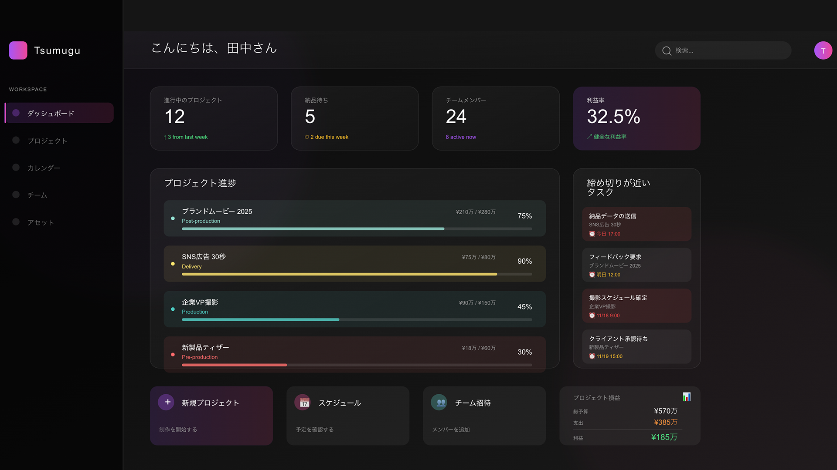The height and width of the screenshot is (470, 837).
Task: Go to カレンダー in the sidebar
Action: [x=44, y=168]
